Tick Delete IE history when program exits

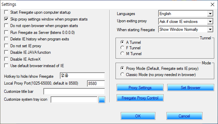pyautogui.click(x=6, y=39)
